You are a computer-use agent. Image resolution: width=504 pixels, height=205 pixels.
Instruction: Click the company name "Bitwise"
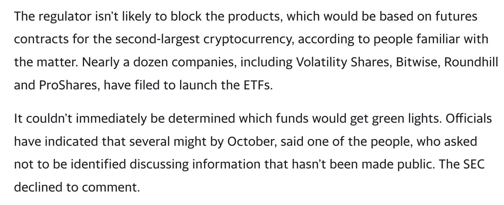point(422,62)
